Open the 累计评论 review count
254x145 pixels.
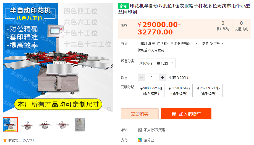click(223, 26)
